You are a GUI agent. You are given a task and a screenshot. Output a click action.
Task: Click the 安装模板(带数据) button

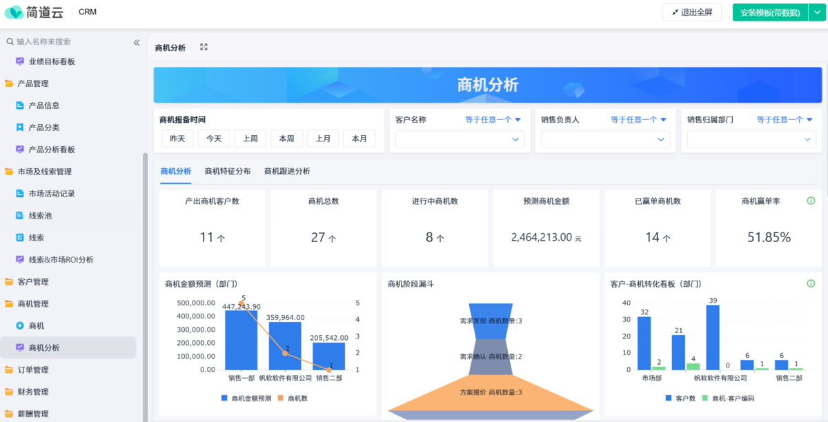(x=770, y=12)
